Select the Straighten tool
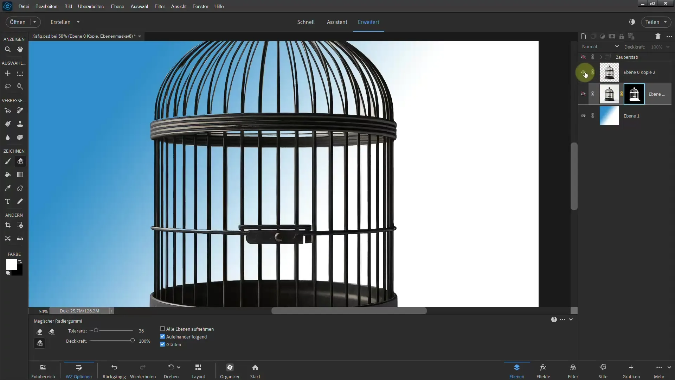This screenshot has width=675, height=380. 20,239
